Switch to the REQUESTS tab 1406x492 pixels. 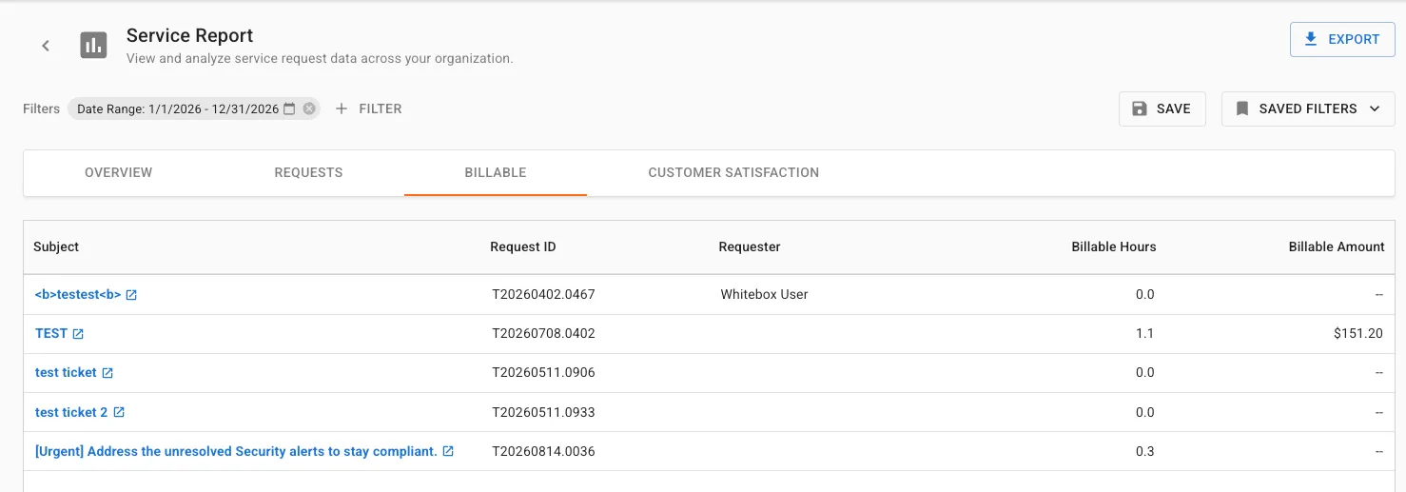pos(308,172)
